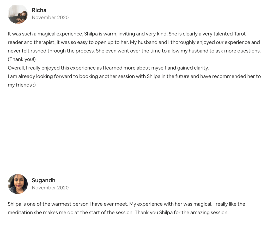The height and width of the screenshot is (231, 267).
Task: Open reviewer Richa's name link
Action: pyautogui.click(x=39, y=10)
